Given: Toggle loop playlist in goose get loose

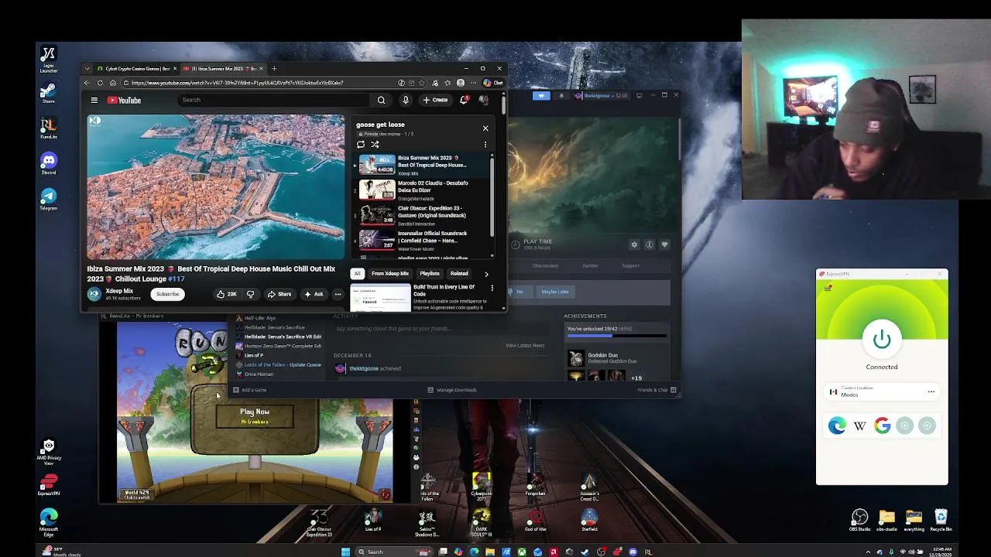Looking at the screenshot, I should (361, 145).
